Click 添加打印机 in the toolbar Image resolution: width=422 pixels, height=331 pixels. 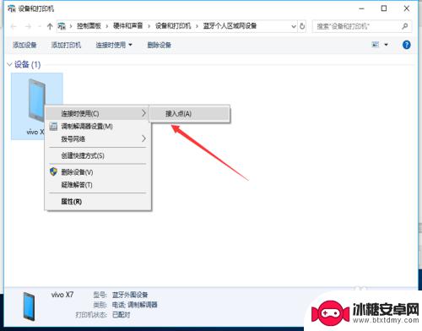tap(66, 45)
